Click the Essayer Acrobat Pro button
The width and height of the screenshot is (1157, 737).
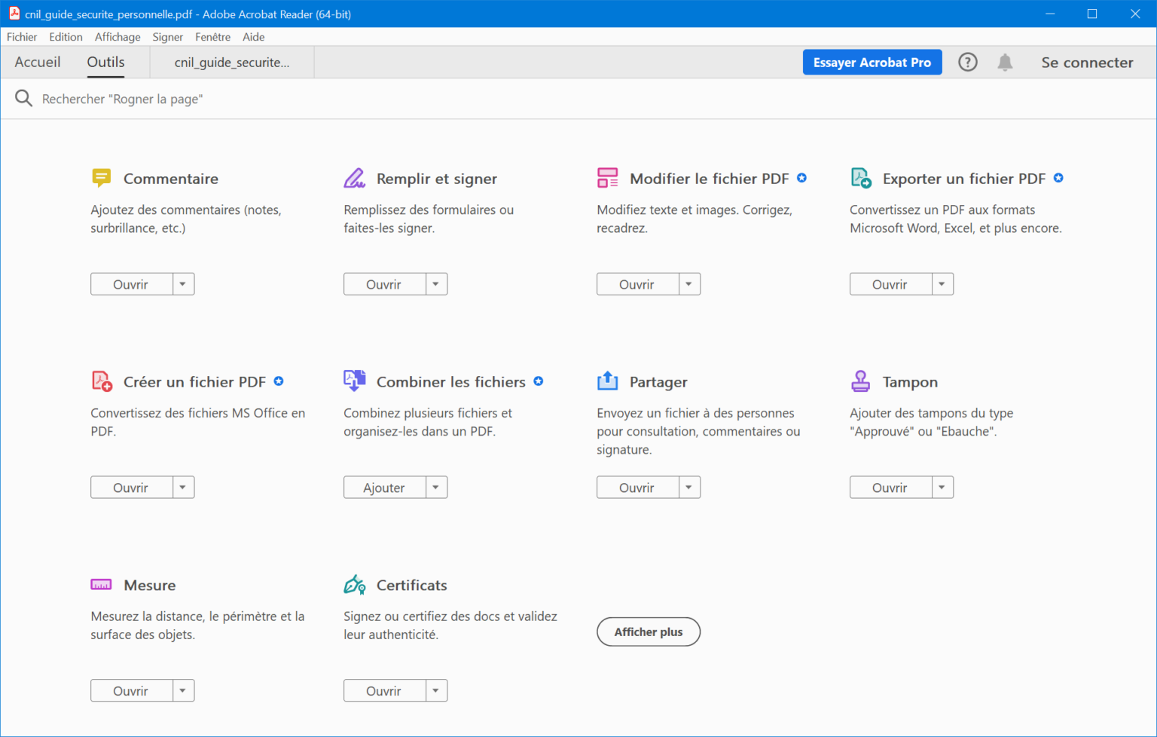pyautogui.click(x=872, y=63)
